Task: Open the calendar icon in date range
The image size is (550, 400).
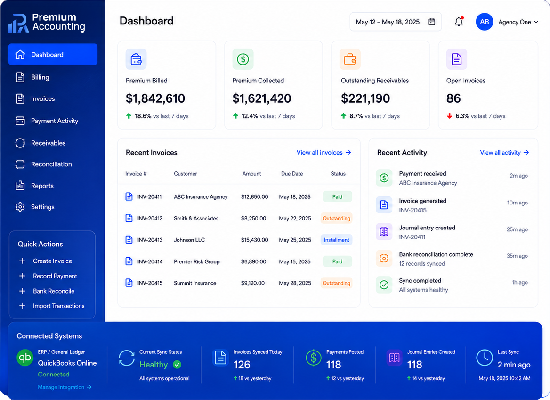Action: point(431,22)
